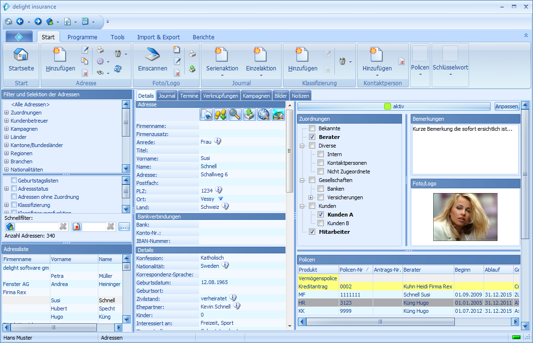Click the magnifying glass icon in Adresse panel
The height and width of the screenshot is (343, 533).
tap(235, 114)
